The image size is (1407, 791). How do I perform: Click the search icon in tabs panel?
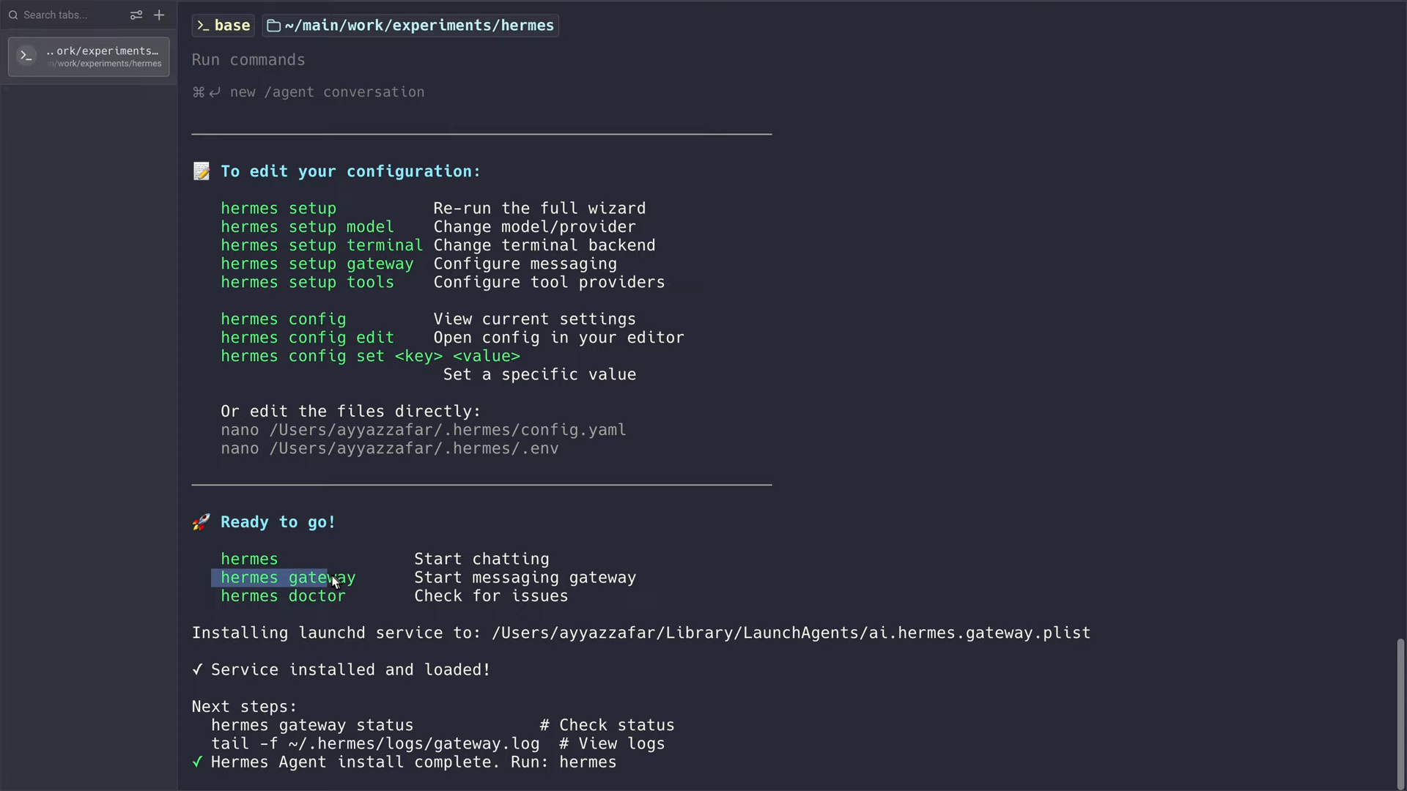[x=13, y=15]
